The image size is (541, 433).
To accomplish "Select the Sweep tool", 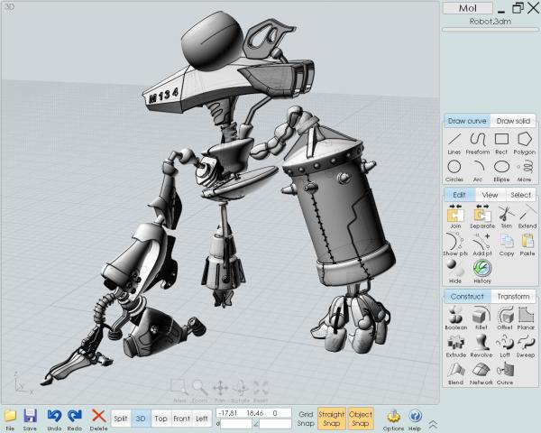I will [526, 346].
